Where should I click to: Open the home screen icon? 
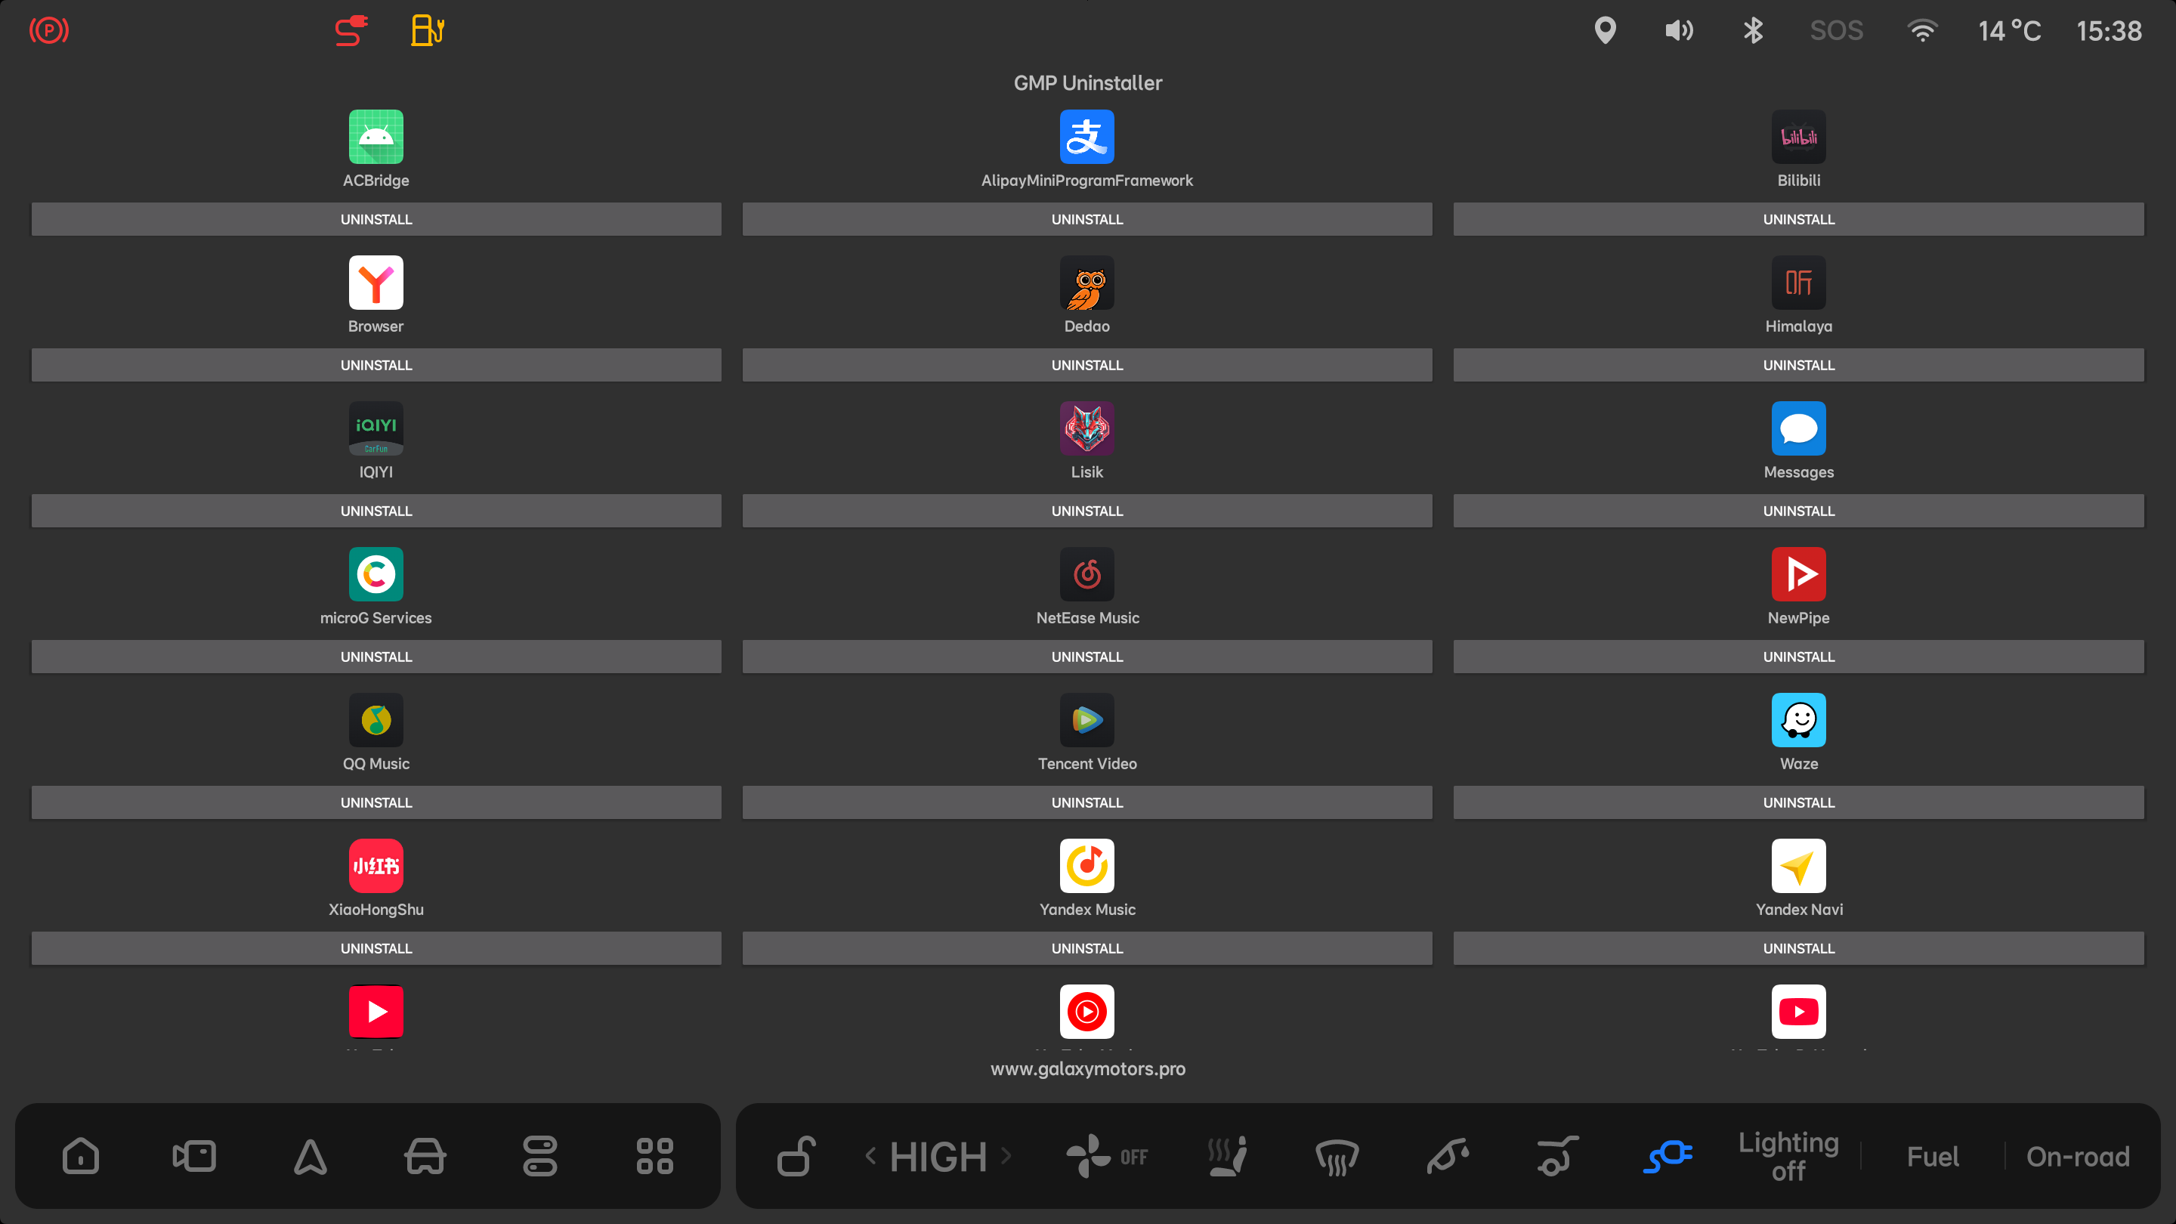coord(81,1155)
